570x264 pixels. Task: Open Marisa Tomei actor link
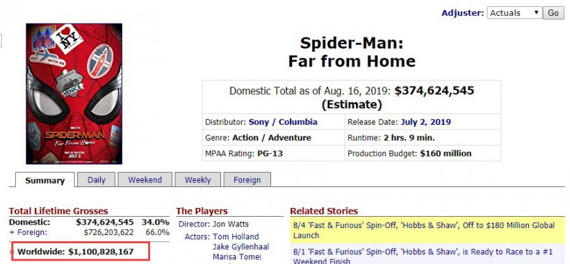coord(237,257)
